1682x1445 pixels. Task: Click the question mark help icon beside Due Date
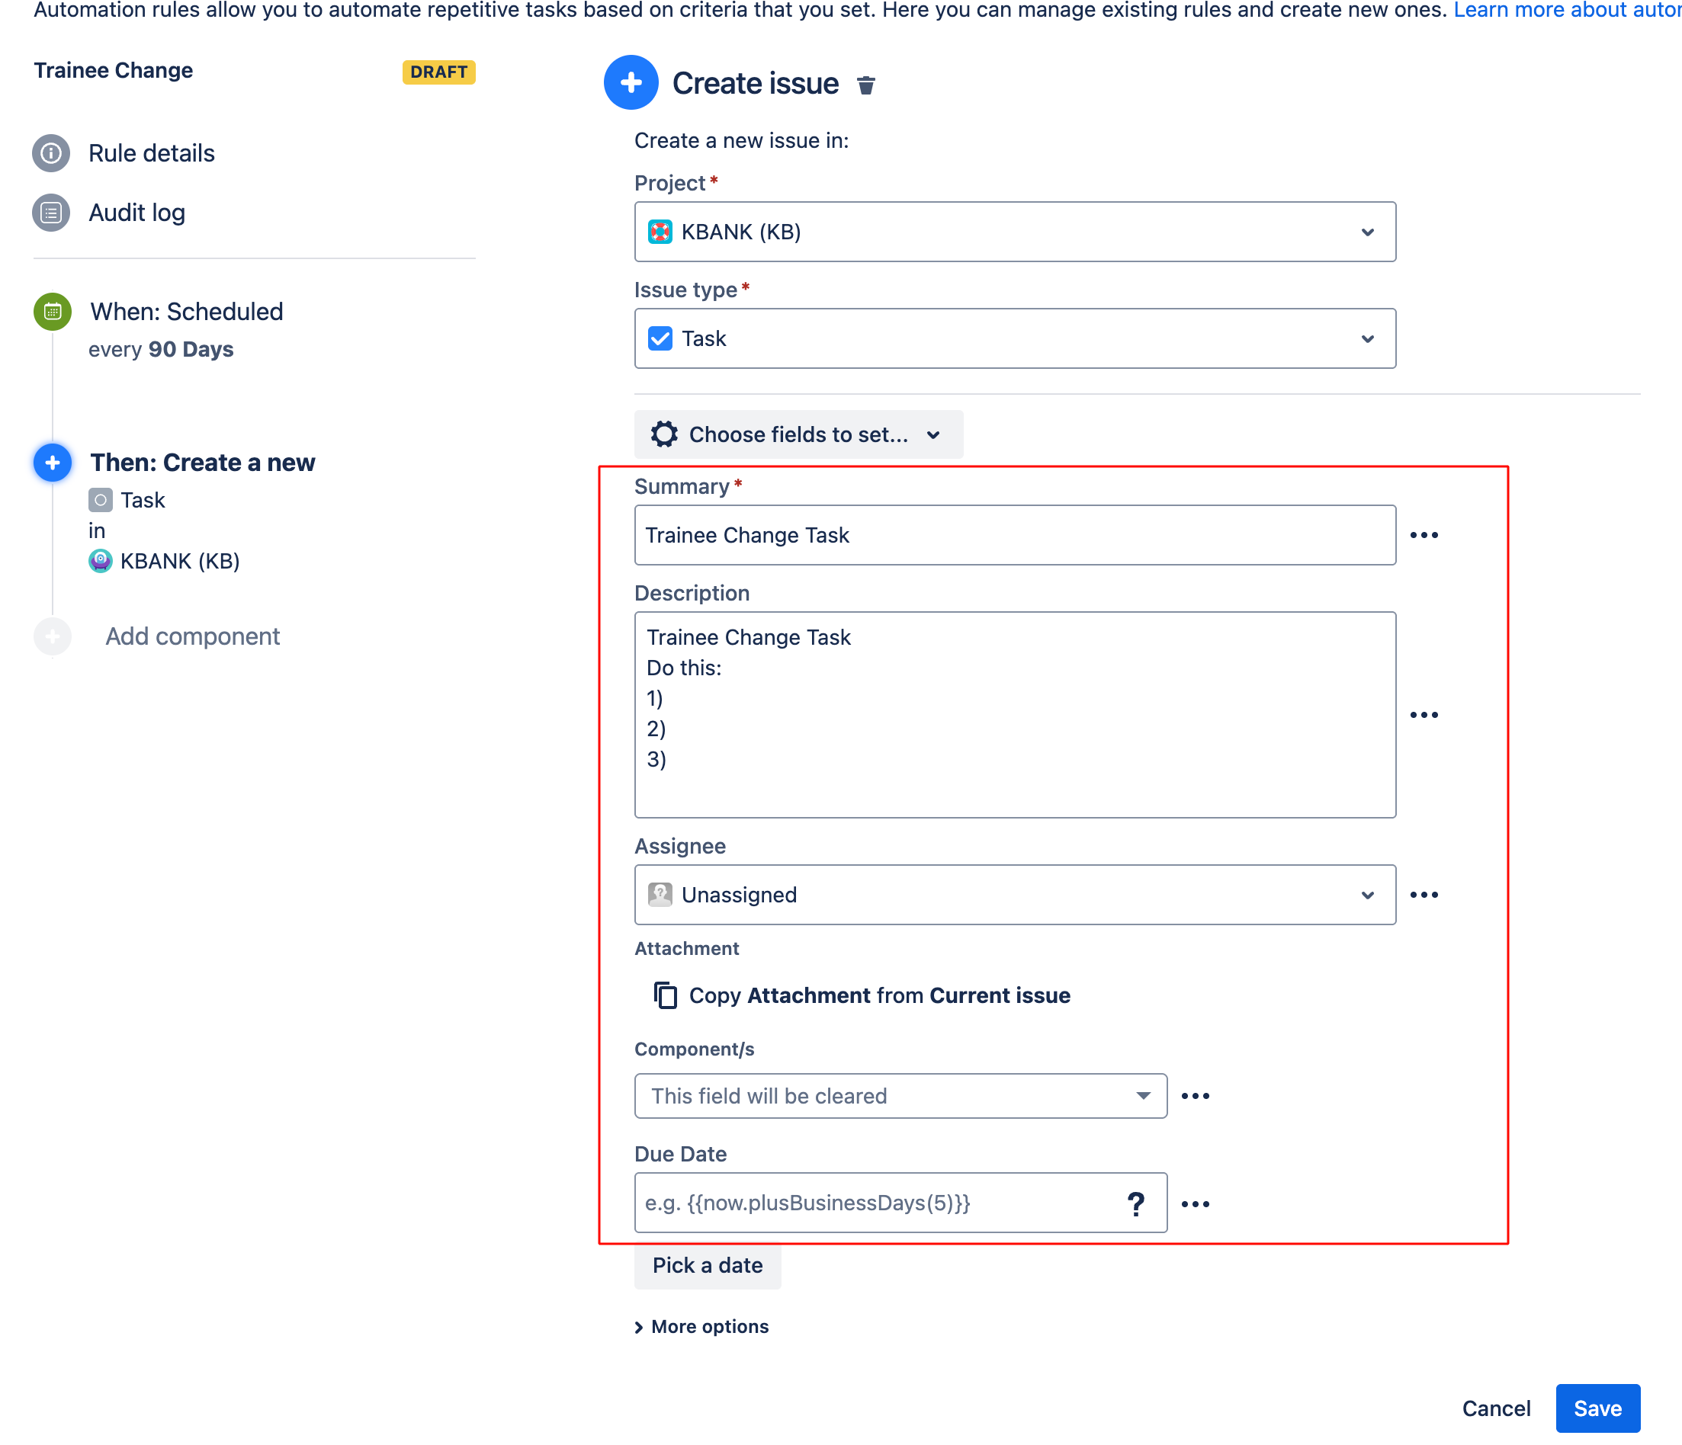(1137, 1203)
